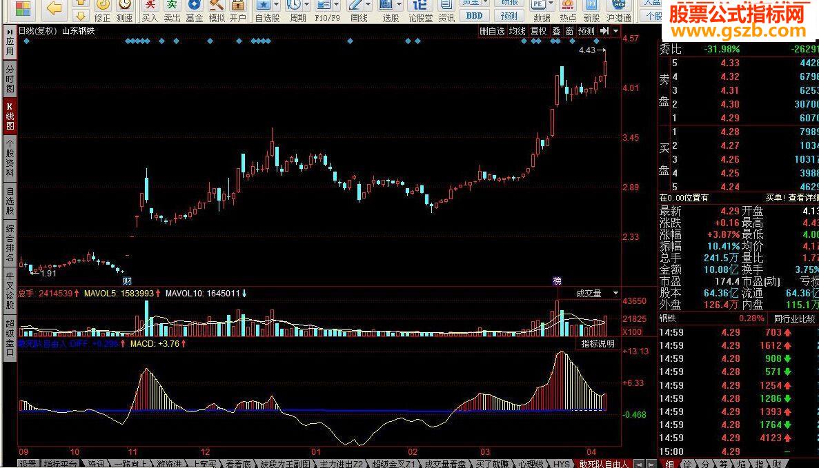This screenshot has height=468, width=819.
Task: Click the 财 marker on chart
Action: (126, 281)
